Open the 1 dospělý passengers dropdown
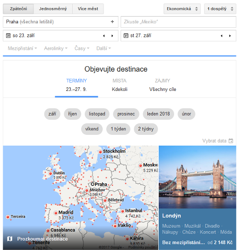 (x=220, y=9)
